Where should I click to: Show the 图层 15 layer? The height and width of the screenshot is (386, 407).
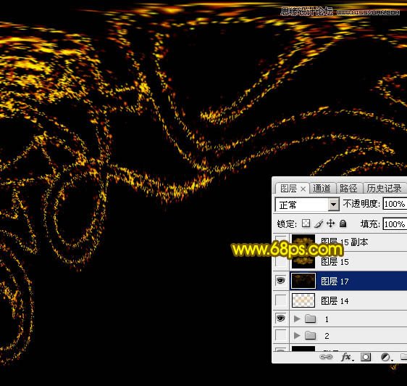pos(280,261)
